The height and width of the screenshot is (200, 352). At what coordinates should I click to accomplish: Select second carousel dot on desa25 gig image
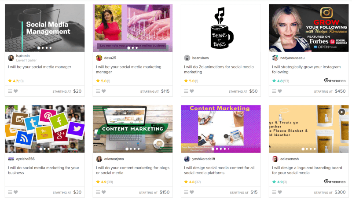pos(133,48)
